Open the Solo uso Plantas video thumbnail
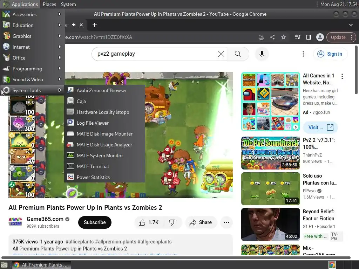The height and width of the screenshot is (269, 359). click(x=270, y=189)
